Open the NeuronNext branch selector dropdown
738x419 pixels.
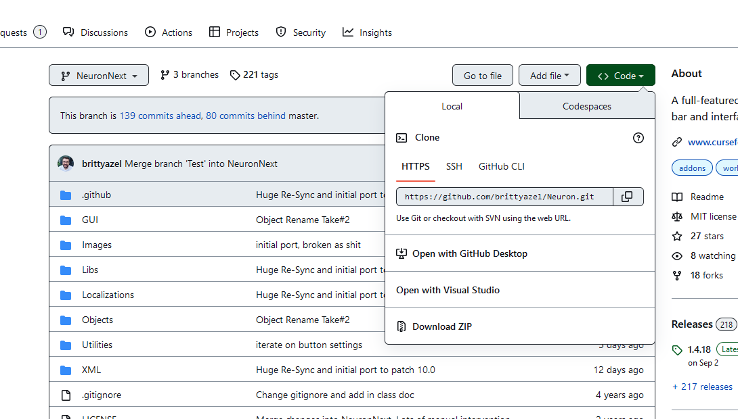click(99, 76)
